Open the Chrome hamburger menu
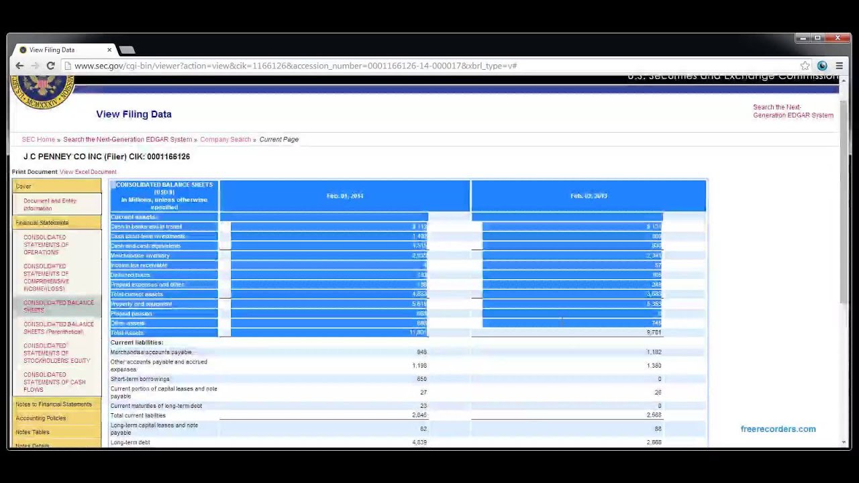This screenshot has height=483, width=859. (839, 66)
